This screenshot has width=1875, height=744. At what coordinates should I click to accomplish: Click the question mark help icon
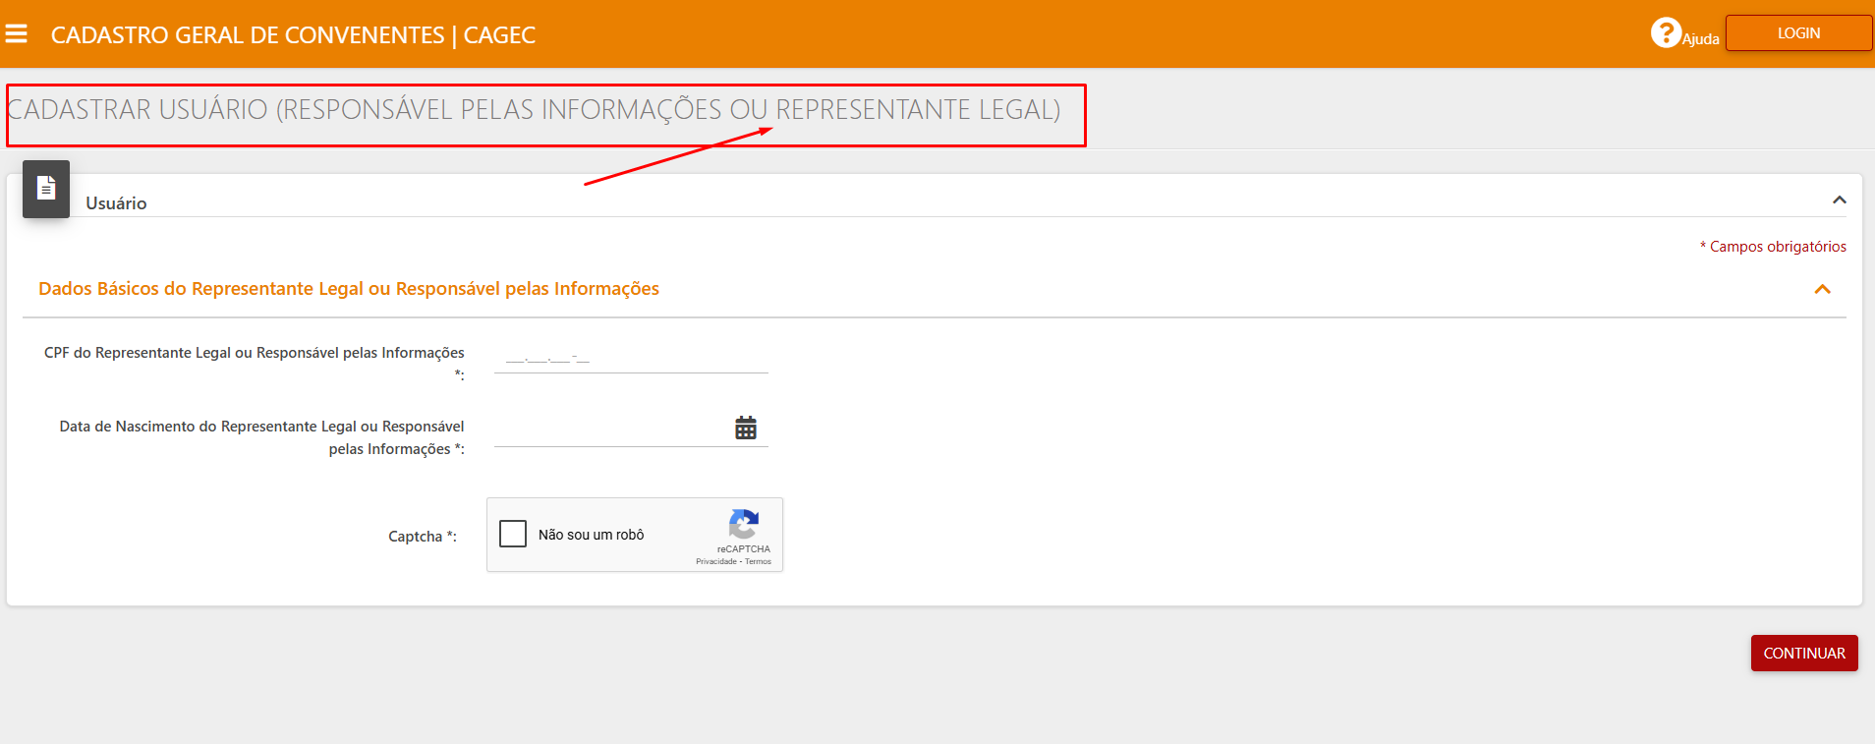1665,33
